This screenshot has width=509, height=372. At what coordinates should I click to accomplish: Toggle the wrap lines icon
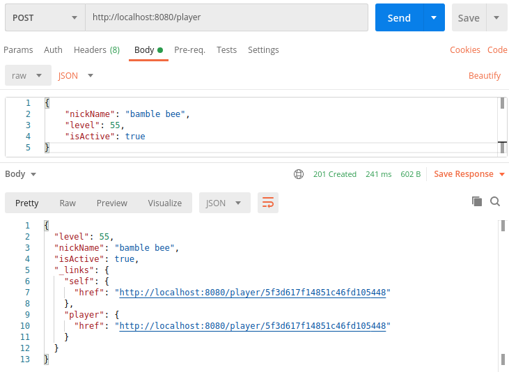[x=267, y=203]
